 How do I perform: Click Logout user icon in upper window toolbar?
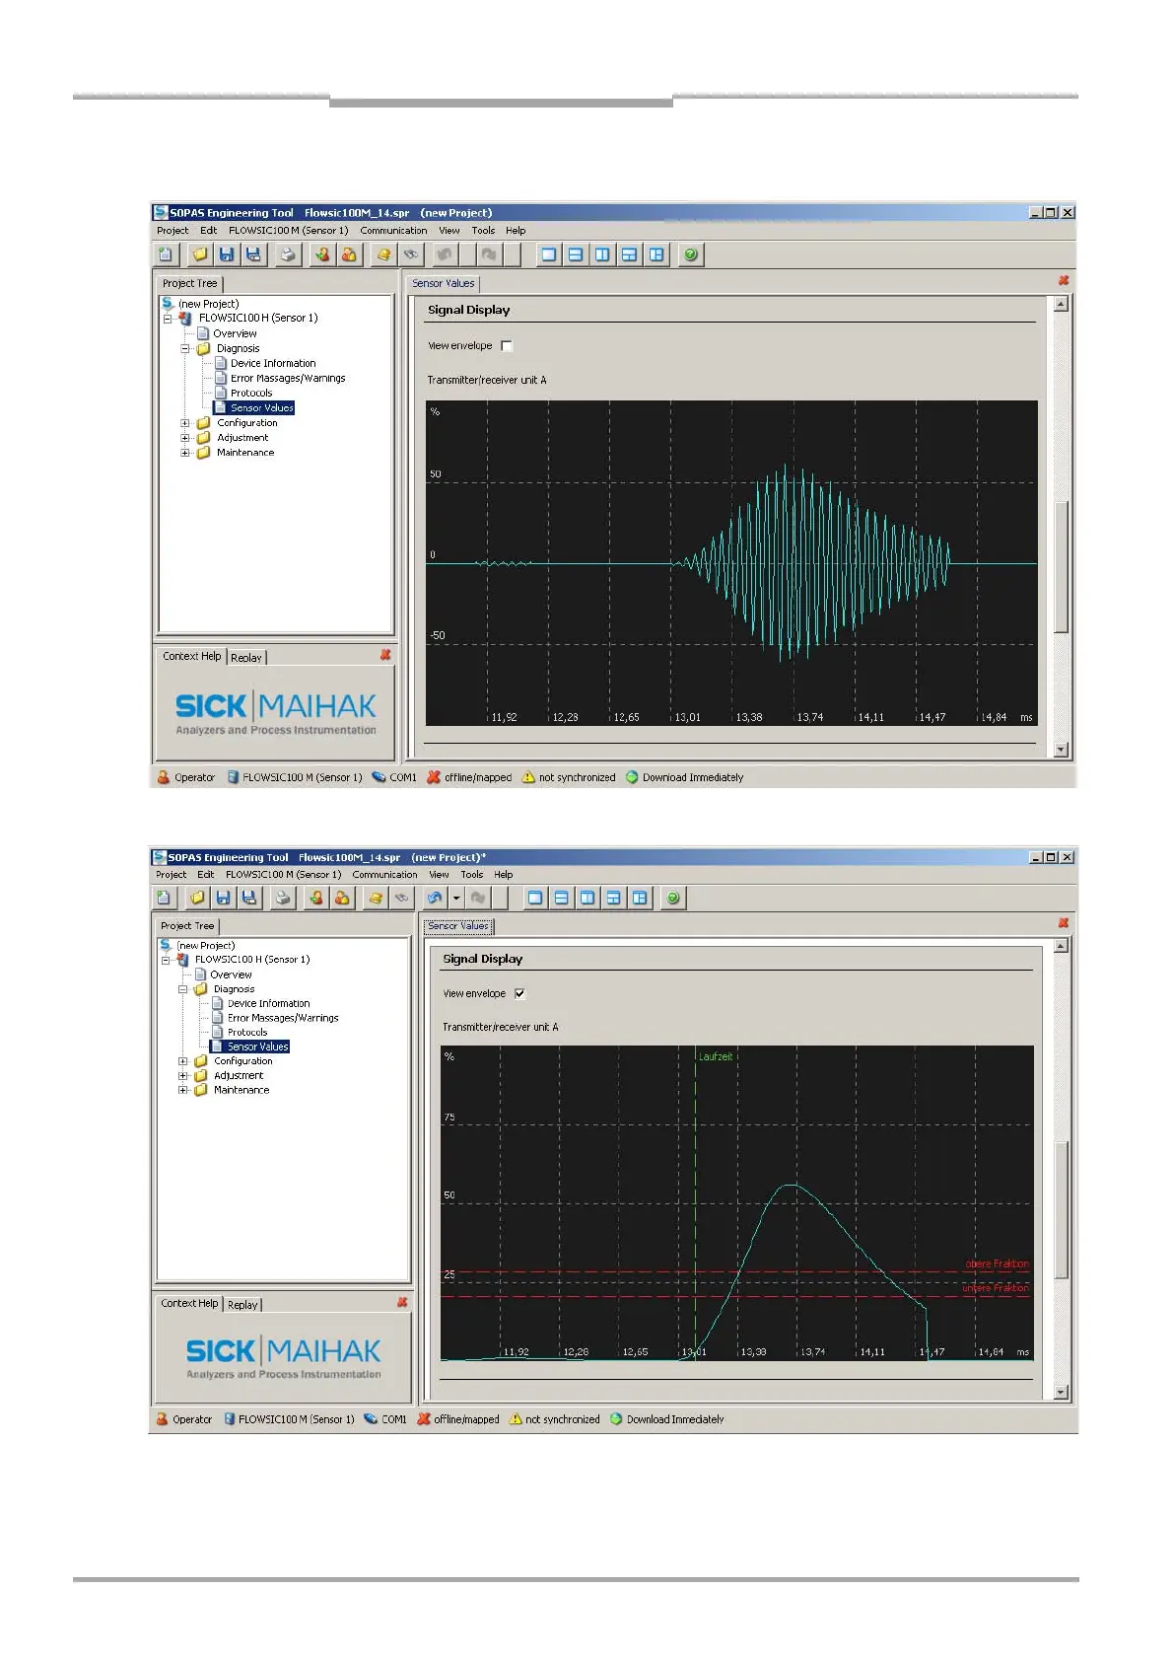pyautogui.click(x=349, y=254)
